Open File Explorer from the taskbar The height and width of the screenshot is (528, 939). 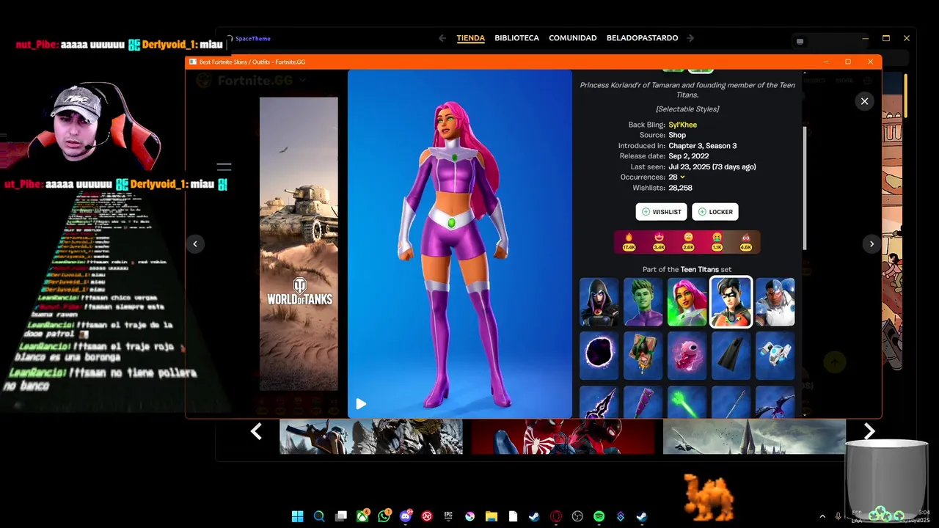tap(492, 516)
